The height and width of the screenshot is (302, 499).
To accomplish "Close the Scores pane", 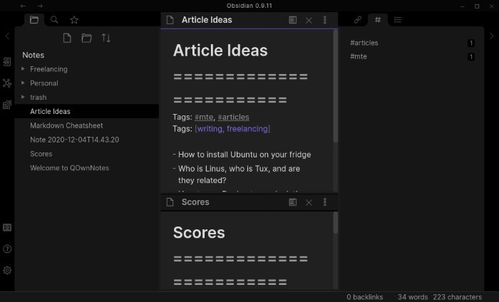I will point(309,202).
